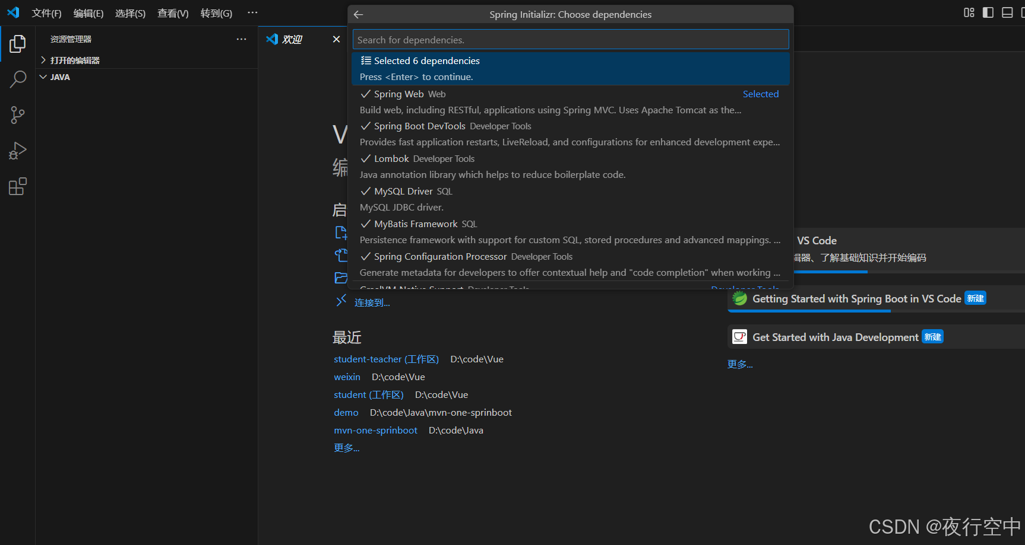Screen dimensions: 1025x545
Task: Show more recent items via 更多...
Action: click(347, 448)
